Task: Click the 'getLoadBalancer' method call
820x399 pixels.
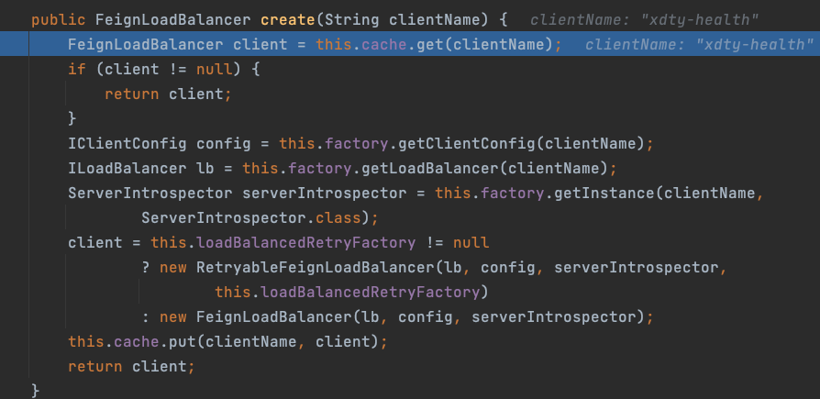Action: (430, 169)
